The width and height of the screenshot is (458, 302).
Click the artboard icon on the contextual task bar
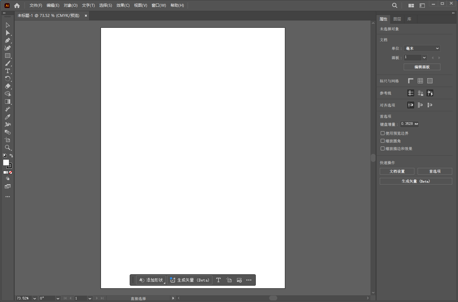click(229, 280)
